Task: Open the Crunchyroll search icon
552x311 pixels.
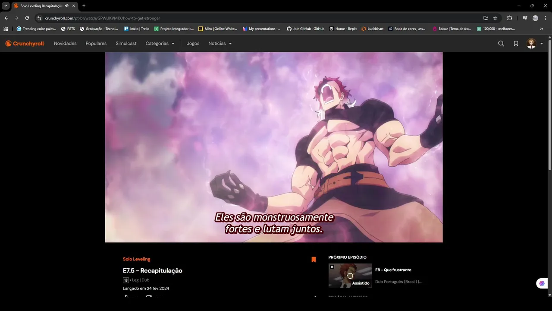Action: 501,44
